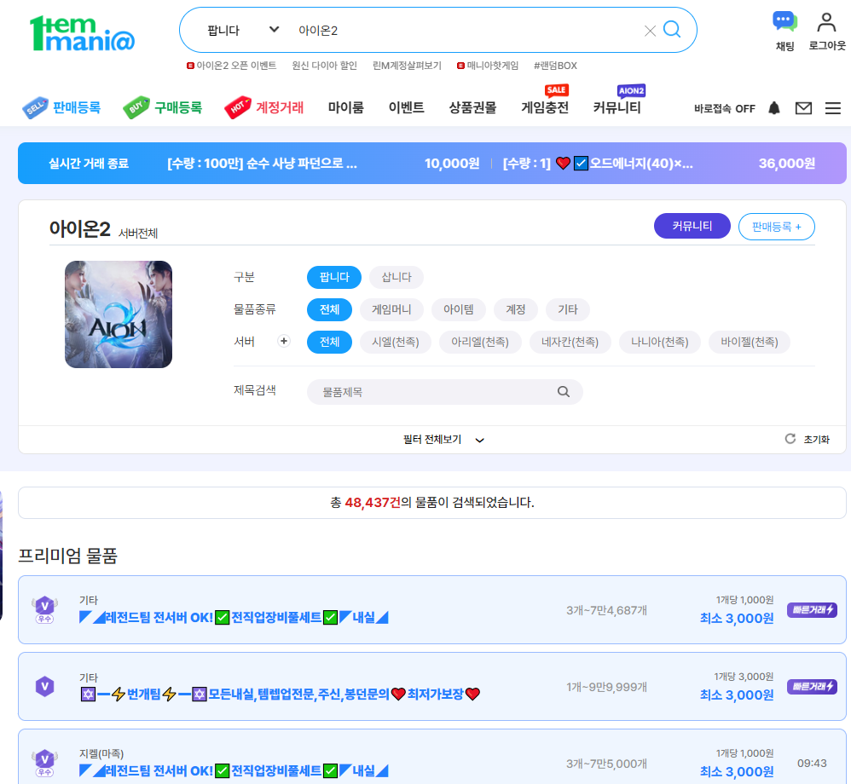Select 아이템 item type

tap(459, 310)
